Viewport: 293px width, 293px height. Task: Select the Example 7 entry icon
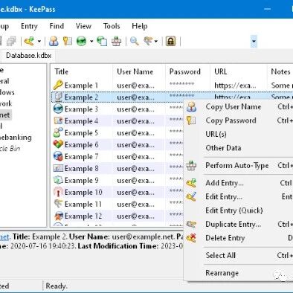[58, 156]
